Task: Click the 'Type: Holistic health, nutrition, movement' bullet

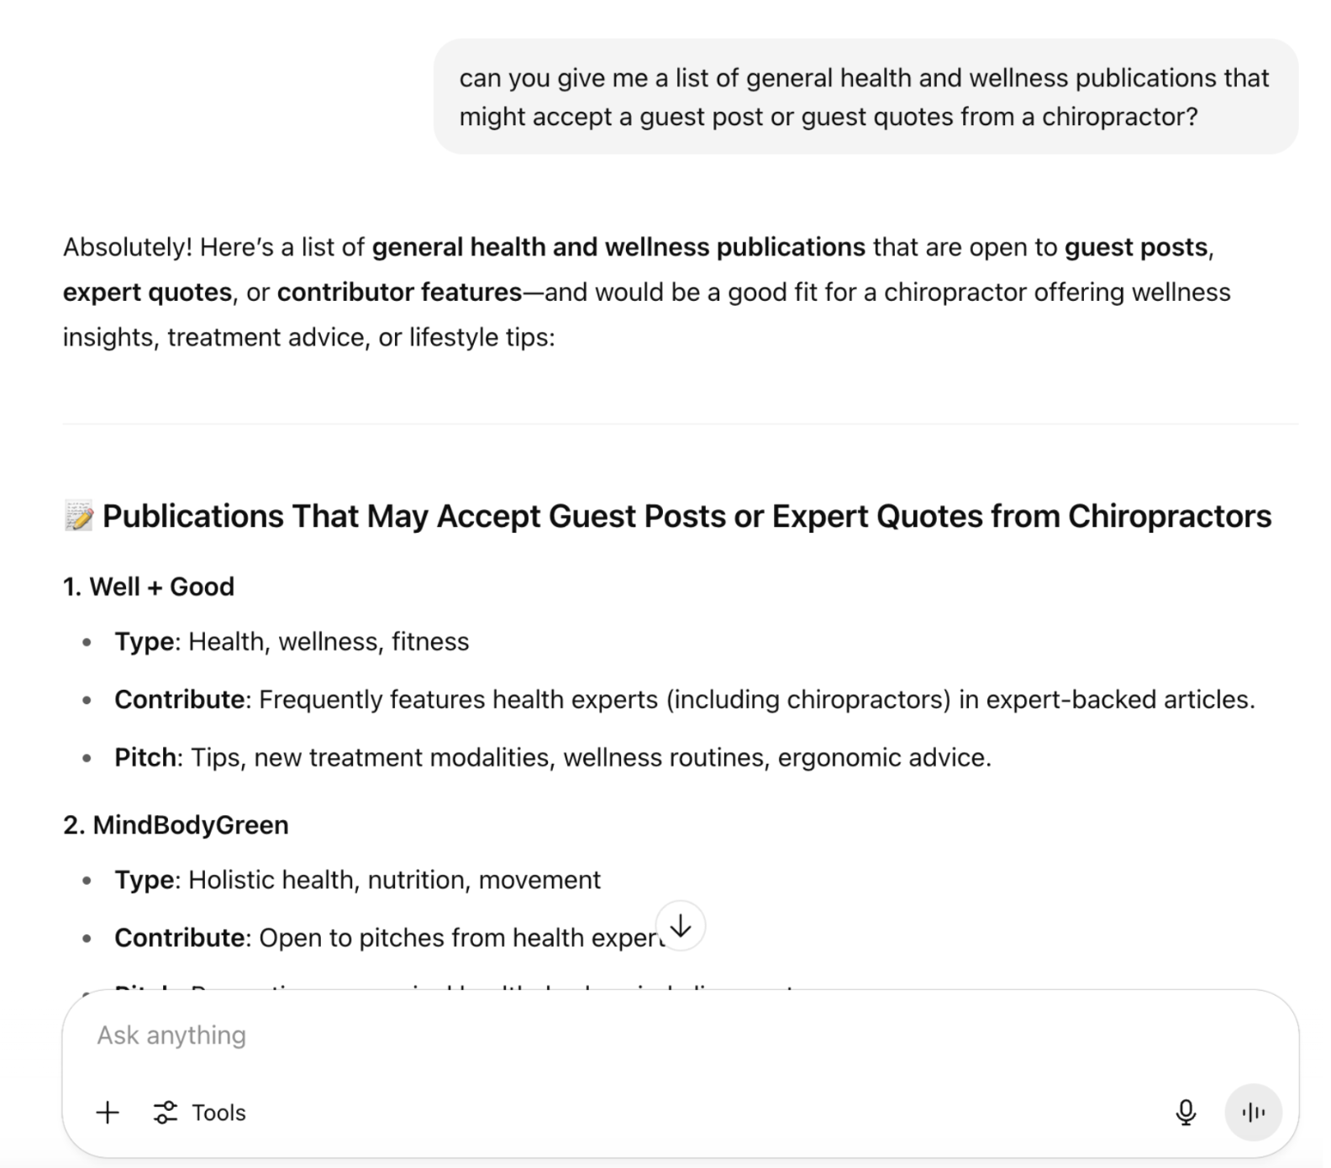Action: click(357, 880)
